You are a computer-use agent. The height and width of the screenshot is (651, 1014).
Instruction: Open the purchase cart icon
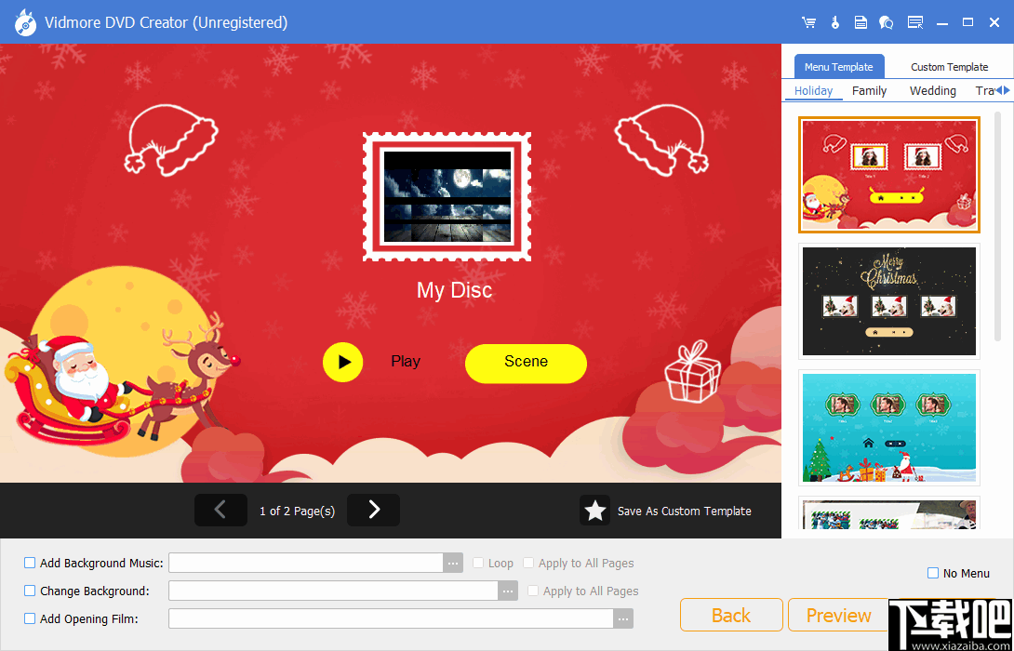(x=808, y=21)
